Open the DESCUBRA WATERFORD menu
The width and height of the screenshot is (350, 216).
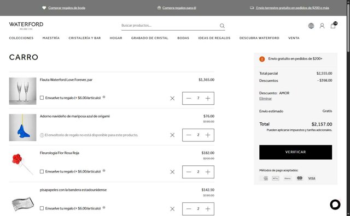(x=259, y=38)
